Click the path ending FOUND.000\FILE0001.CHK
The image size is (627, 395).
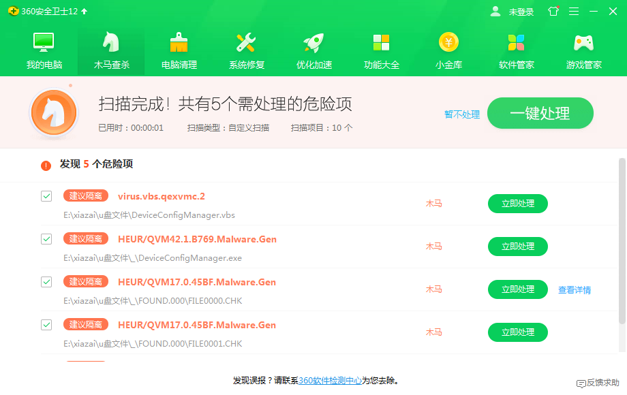pos(153,344)
